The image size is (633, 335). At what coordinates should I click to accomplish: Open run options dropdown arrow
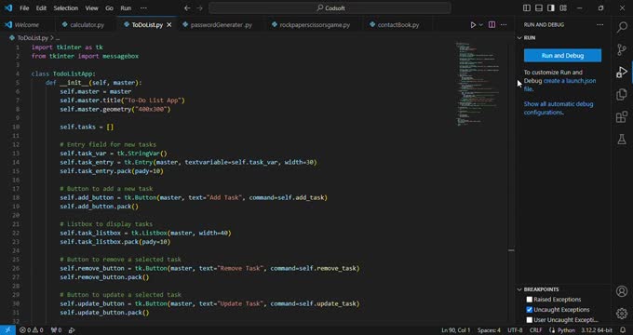point(481,25)
